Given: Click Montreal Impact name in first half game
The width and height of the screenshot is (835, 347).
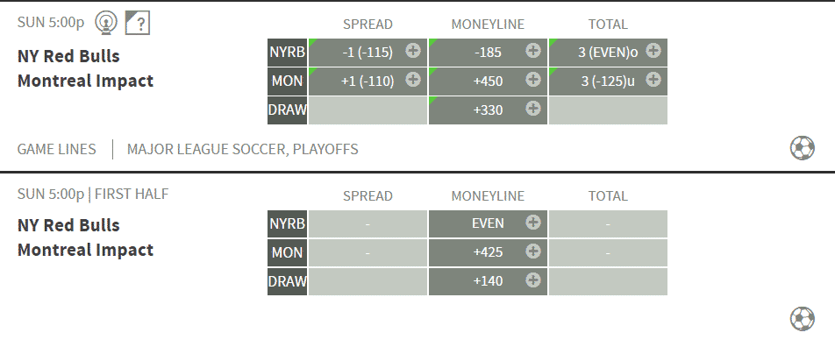Looking at the screenshot, I should [85, 250].
